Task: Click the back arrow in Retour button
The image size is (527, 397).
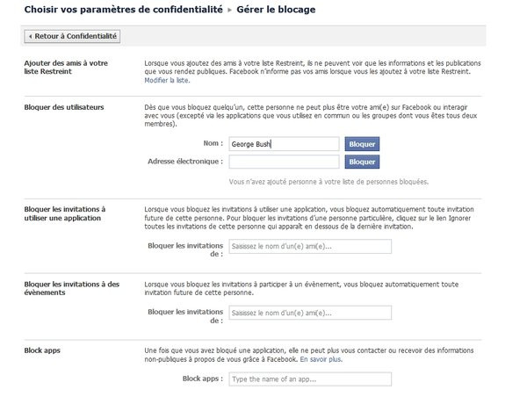Action: tap(30, 36)
